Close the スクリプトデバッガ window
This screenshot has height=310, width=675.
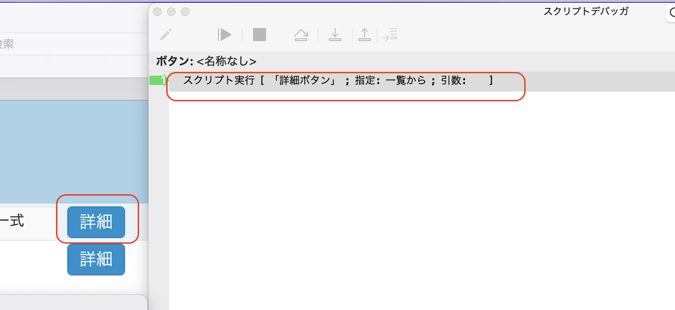point(157,12)
